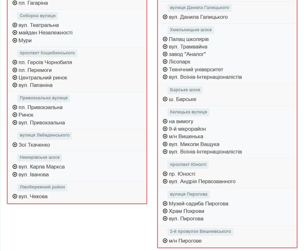Select the marker icon beside завод "Аналог"
The height and width of the screenshot is (251, 304).
pyautogui.click(x=165, y=54)
